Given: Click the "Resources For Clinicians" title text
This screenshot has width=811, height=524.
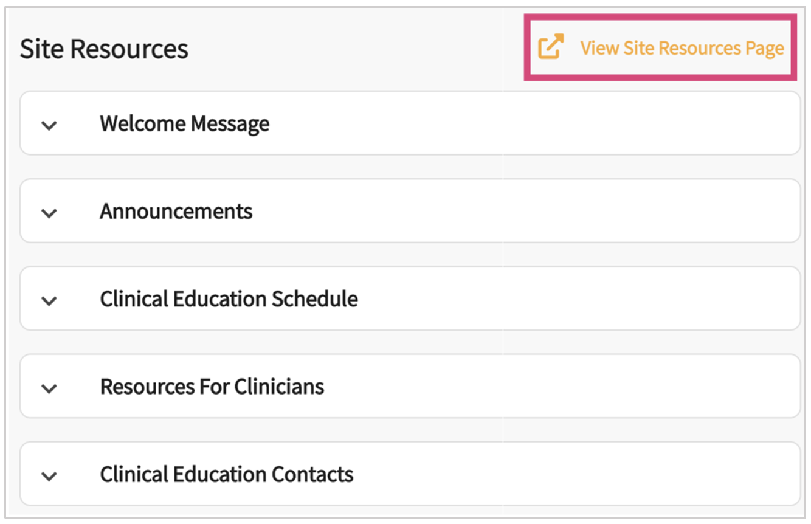Looking at the screenshot, I should pos(212,386).
